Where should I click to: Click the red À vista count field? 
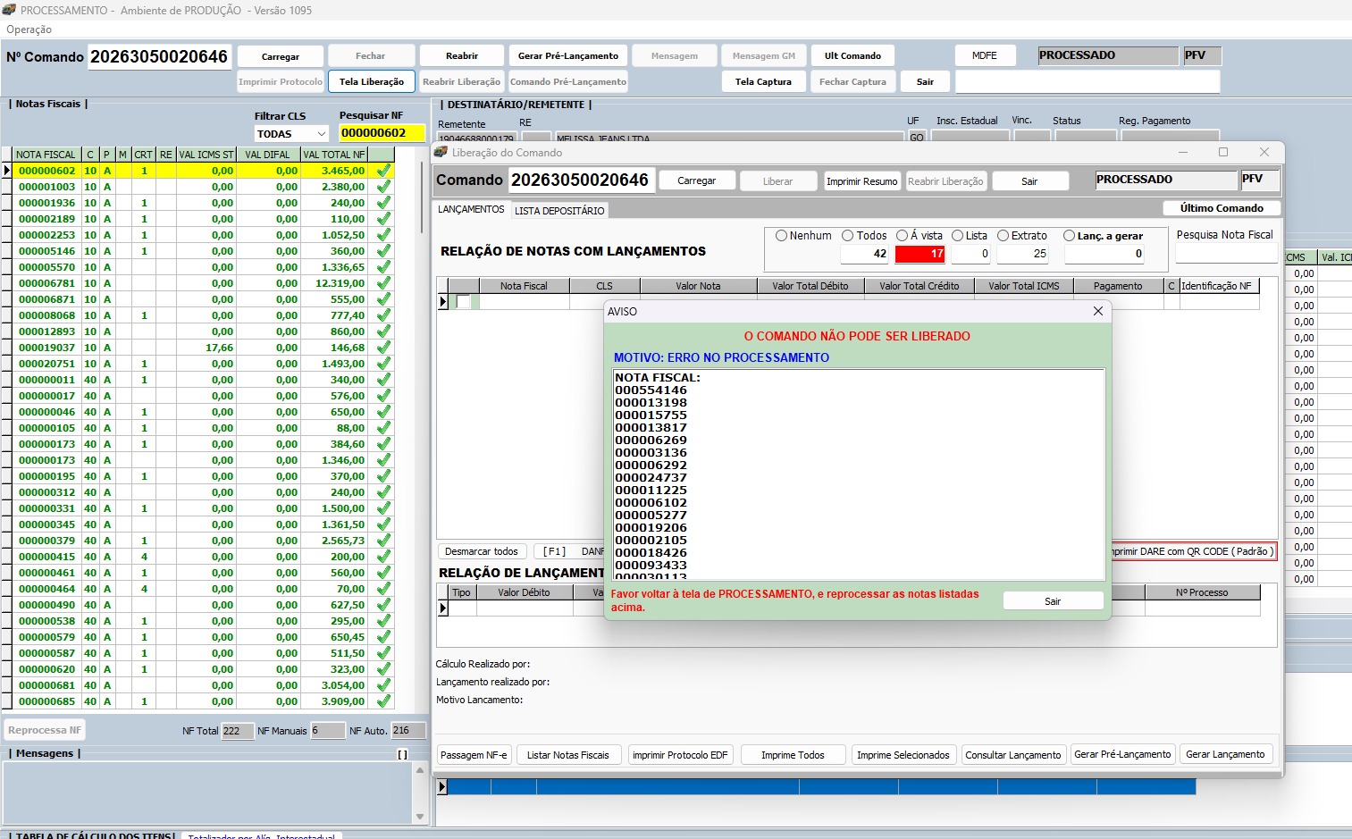click(x=920, y=254)
